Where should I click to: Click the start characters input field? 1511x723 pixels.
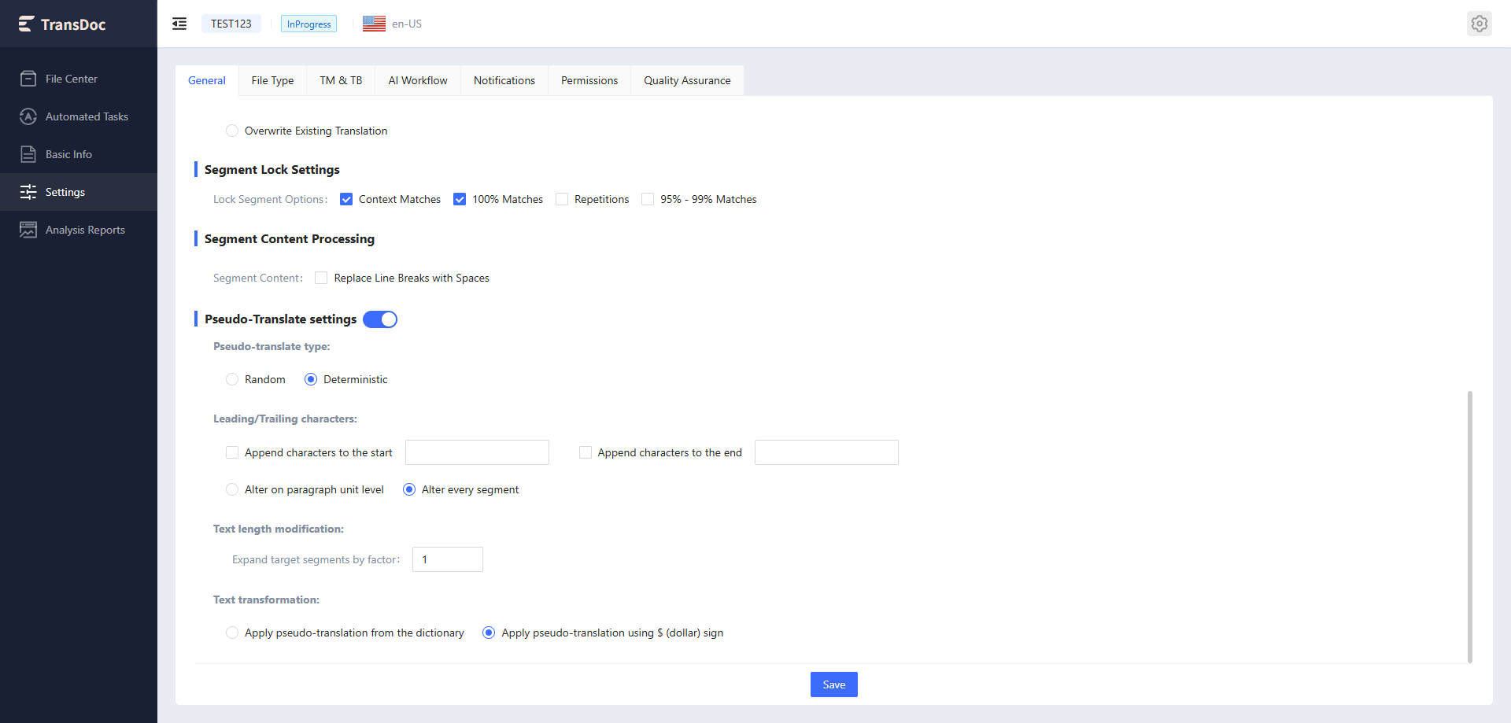click(x=477, y=452)
